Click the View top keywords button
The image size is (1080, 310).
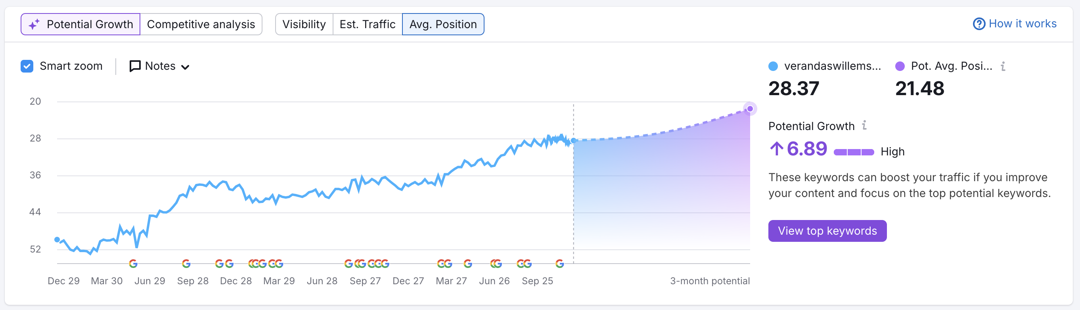[827, 230]
